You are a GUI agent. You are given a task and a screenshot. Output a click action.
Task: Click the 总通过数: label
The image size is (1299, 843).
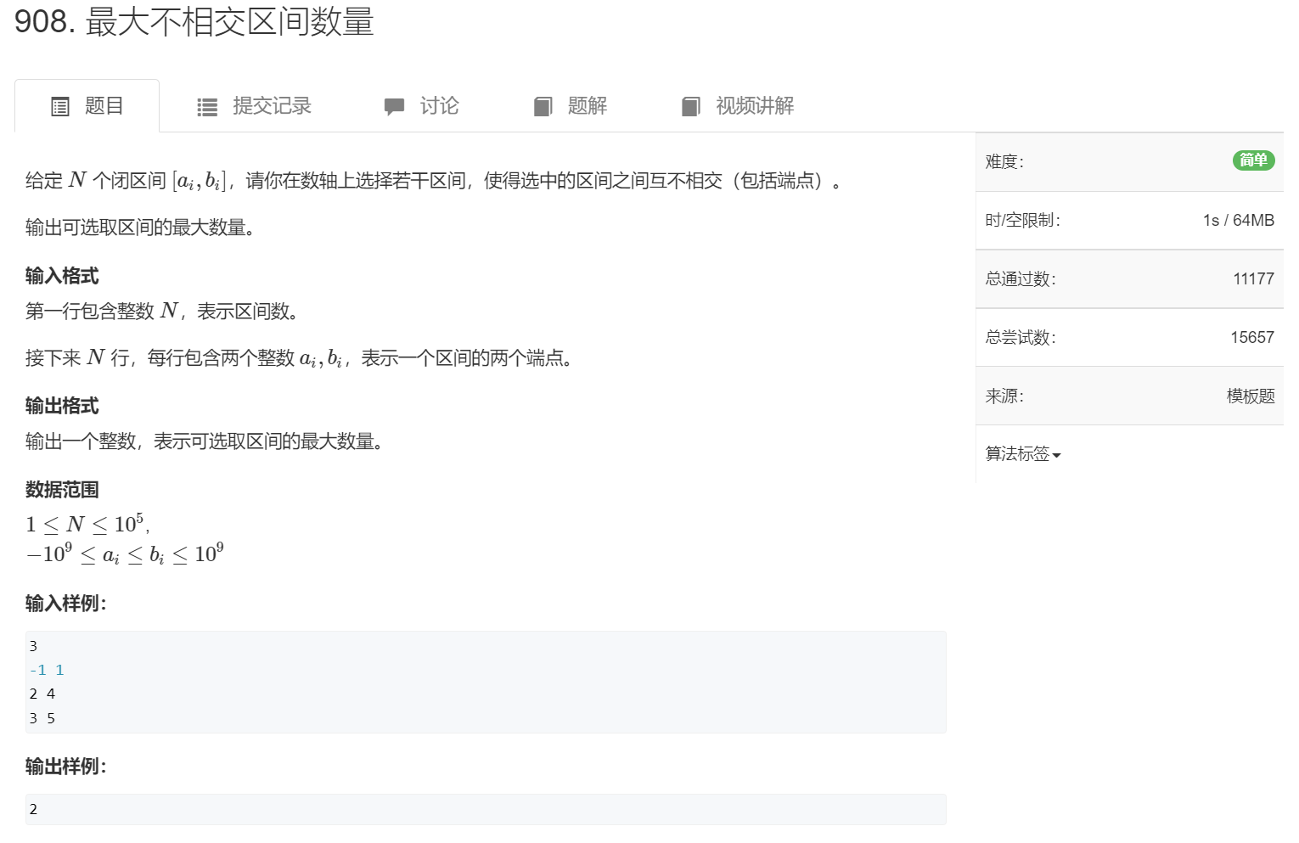(x=1021, y=278)
